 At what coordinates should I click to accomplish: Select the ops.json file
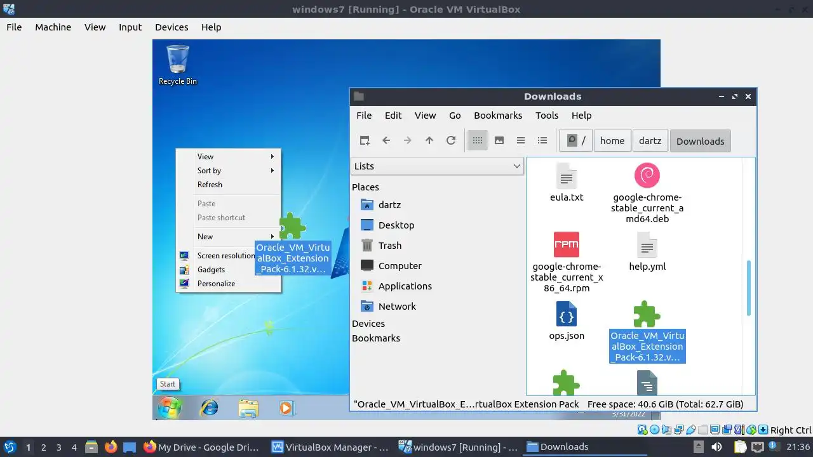pos(567,321)
